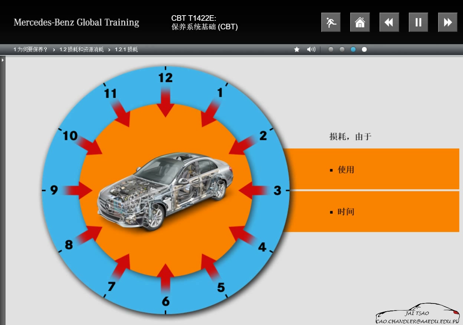Screen dimensions: 463x325
Task: Click the clock number 9
Action: click(54, 190)
